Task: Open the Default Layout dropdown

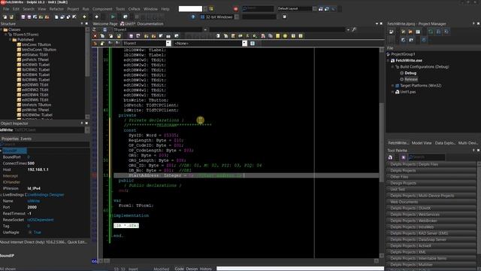Action: tap(314, 9)
